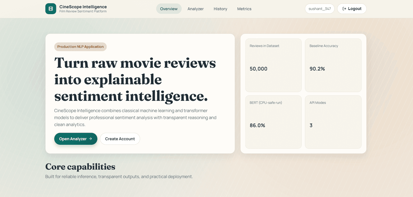
Task: Select the API Modes card
Action: (x=333, y=122)
